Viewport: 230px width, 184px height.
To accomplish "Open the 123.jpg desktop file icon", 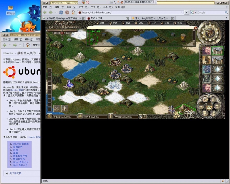I will [x=11, y=10].
